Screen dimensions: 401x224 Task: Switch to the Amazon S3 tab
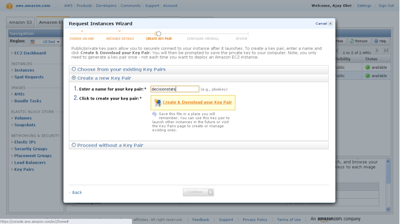tap(21, 22)
